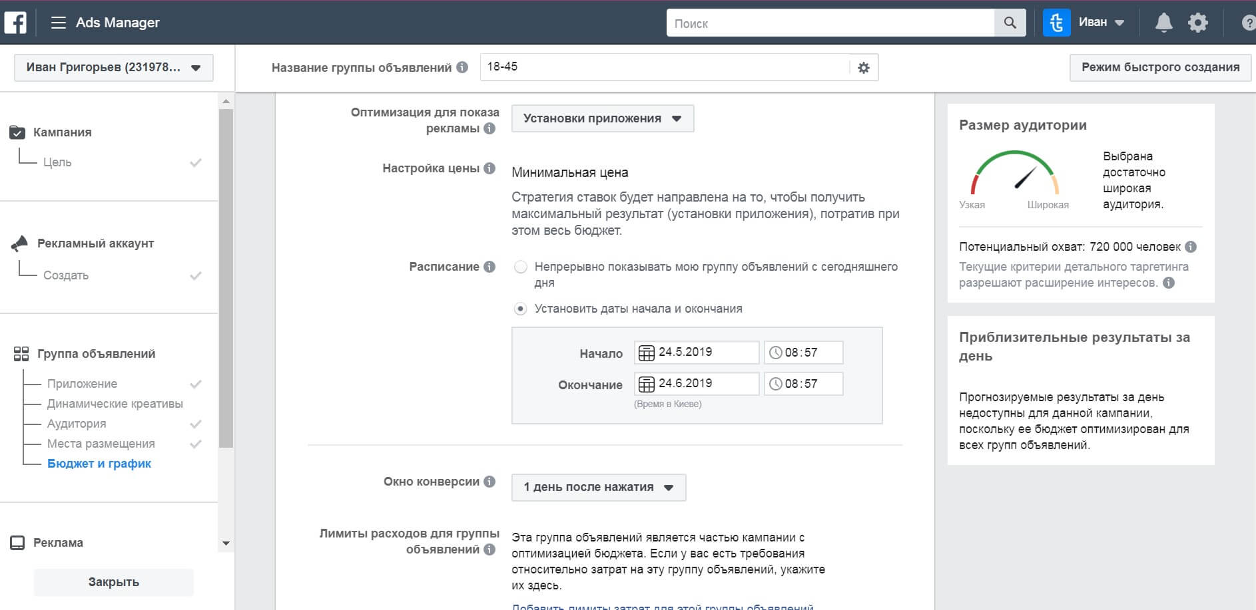The image size is (1256, 610).
Task: Open the notifications bell
Action: tap(1163, 23)
